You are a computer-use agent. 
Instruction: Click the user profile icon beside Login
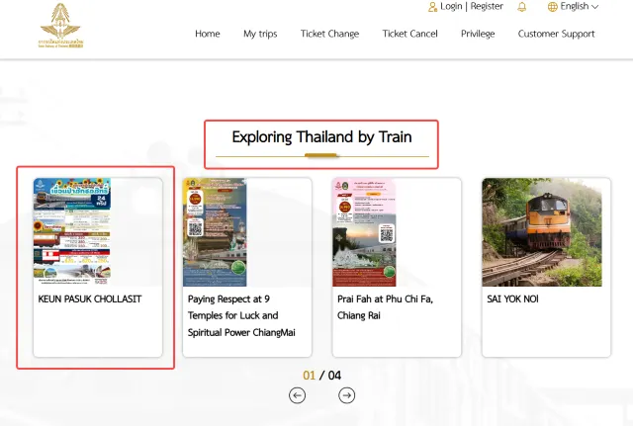(x=433, y=7)
